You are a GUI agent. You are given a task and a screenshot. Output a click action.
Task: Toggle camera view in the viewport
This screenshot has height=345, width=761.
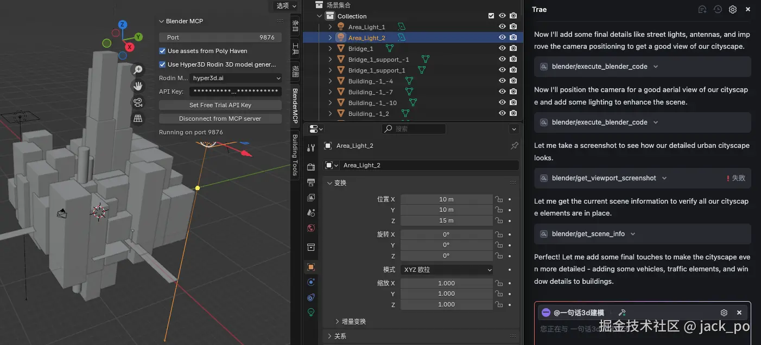point(138,102)
